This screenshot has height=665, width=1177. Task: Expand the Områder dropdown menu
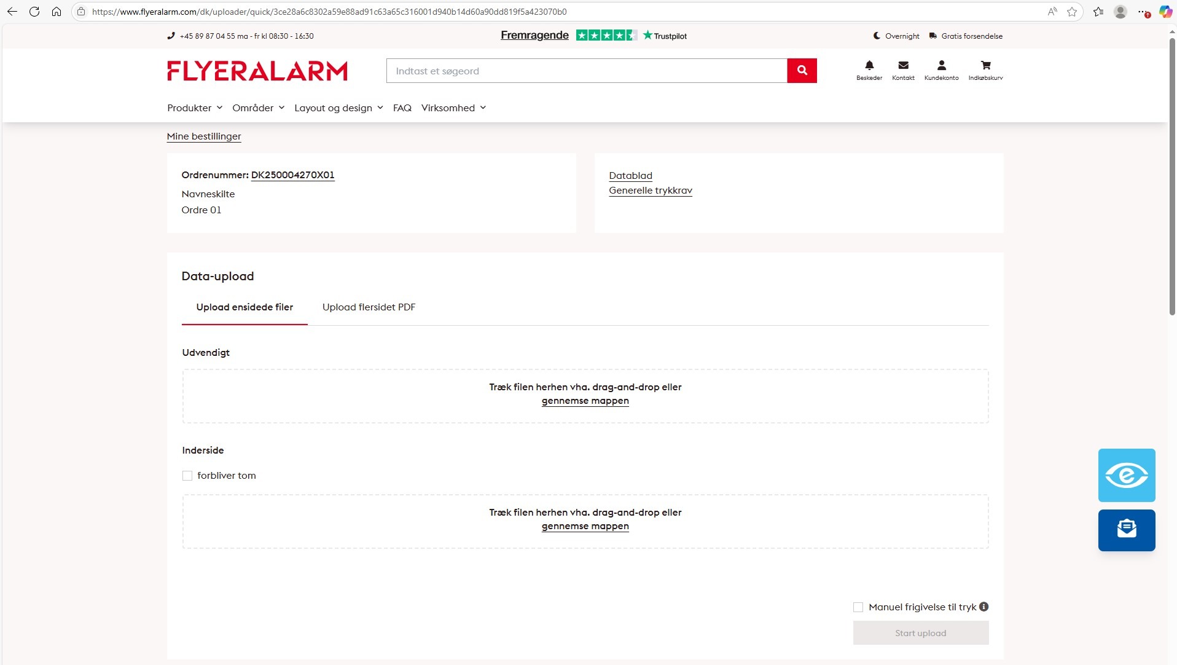(x=258, y=108)
